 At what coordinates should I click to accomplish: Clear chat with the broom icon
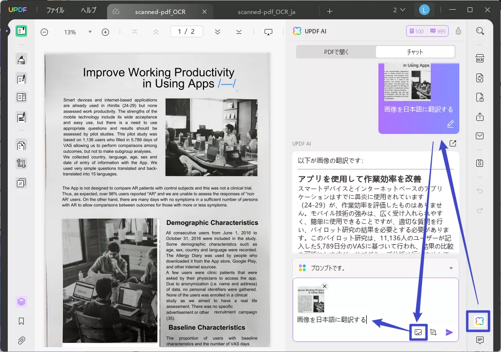(458, 31)
